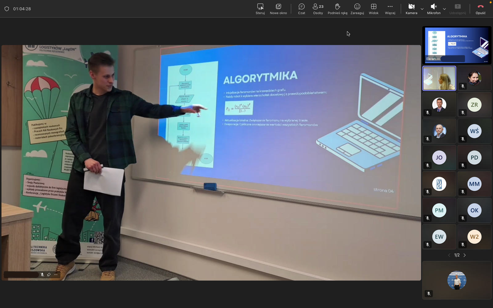The height and width of the screenshot is (308, 493).
Task: Click the Steruj control icon
Action: point(260,9)
